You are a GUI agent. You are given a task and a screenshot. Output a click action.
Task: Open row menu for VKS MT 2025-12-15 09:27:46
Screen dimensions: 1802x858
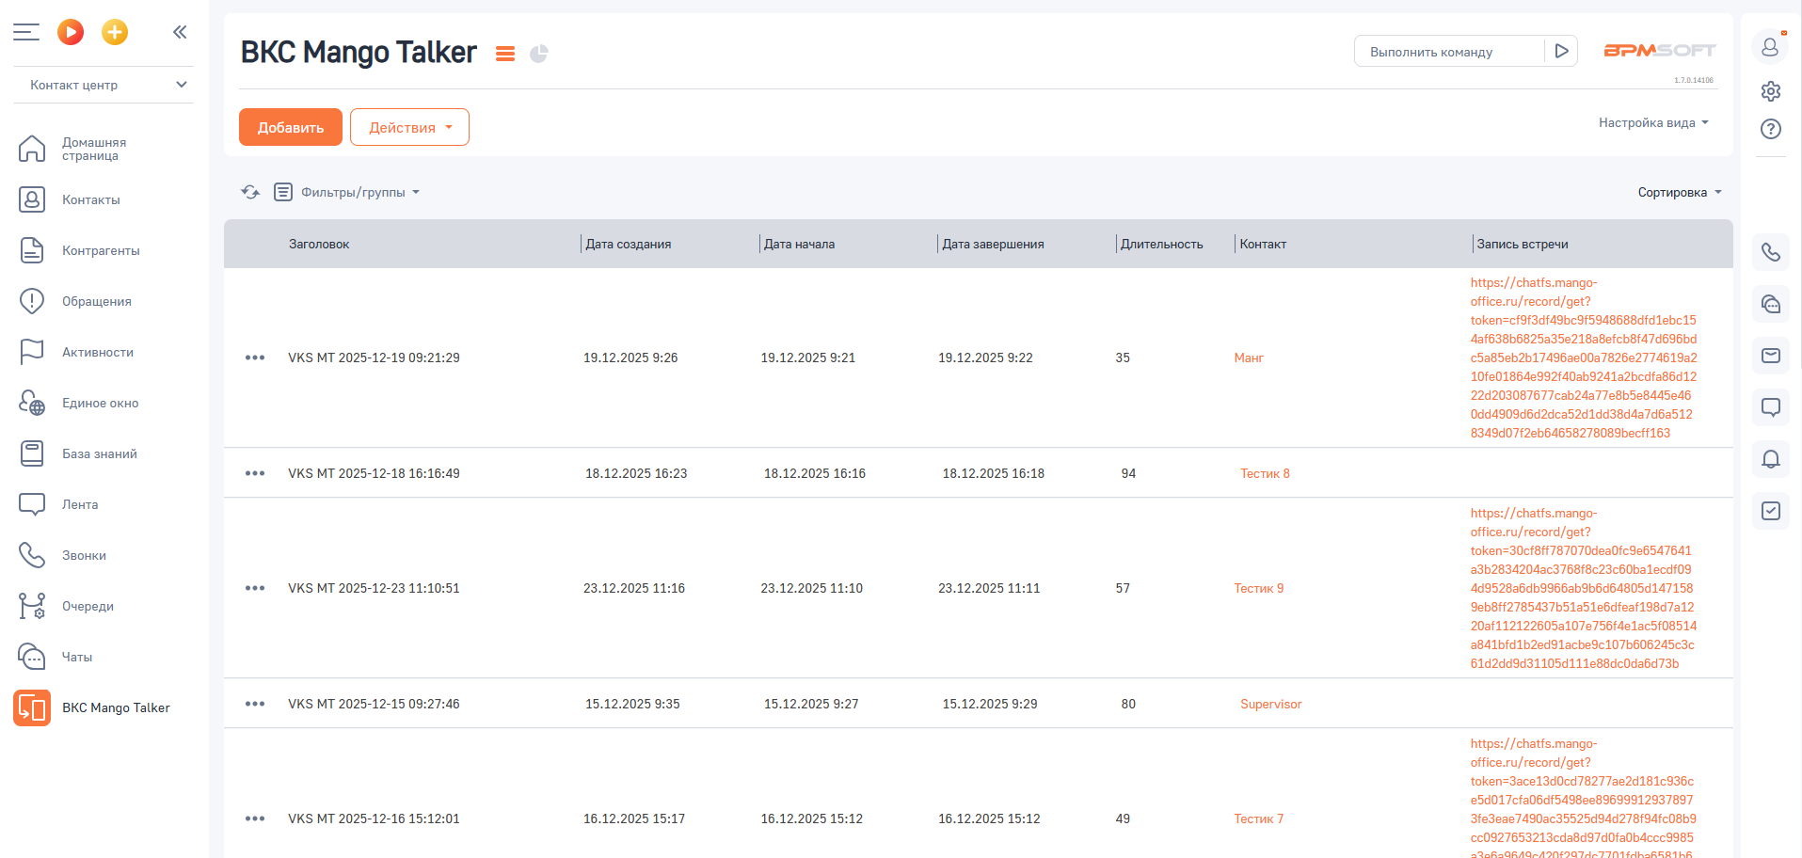255,704
